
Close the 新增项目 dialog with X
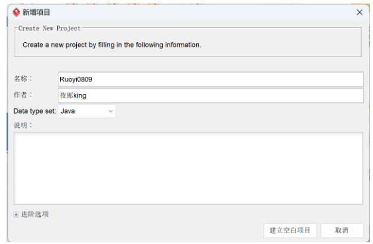359,12
